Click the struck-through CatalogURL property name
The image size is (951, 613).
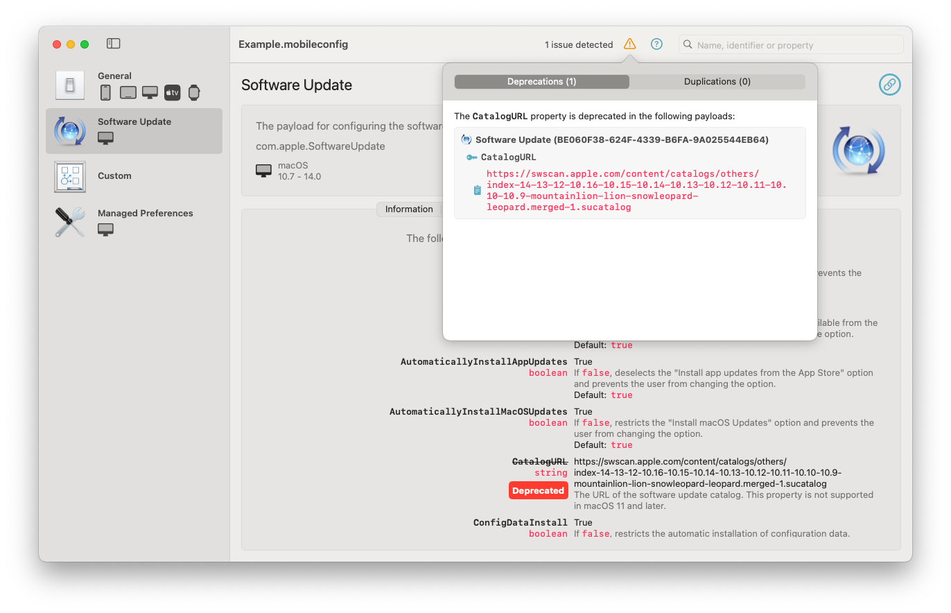[539, 462]
